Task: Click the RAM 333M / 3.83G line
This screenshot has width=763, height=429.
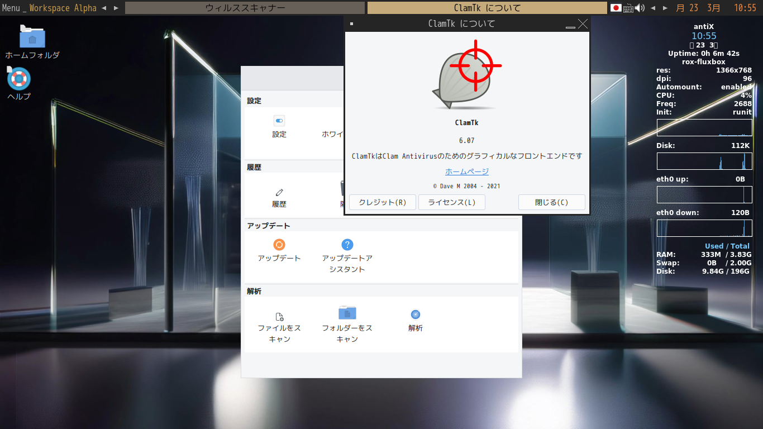Action: (703, 255)
